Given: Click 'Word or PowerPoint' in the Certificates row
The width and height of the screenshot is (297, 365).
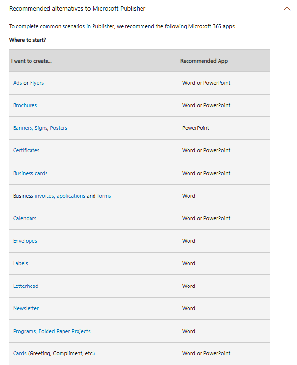Looking at the screenshot, I should coord(206,151).
